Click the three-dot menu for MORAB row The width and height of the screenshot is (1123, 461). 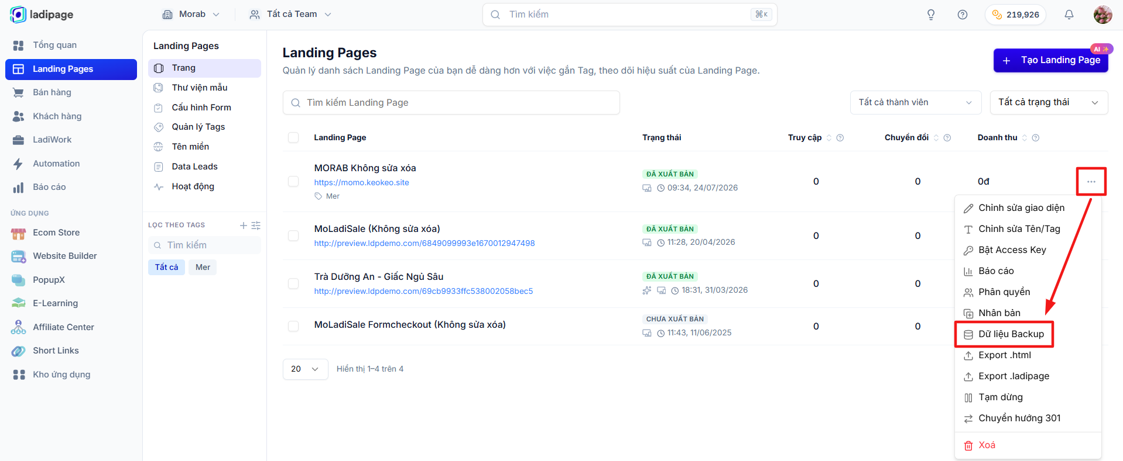(x=1091, y=182)
